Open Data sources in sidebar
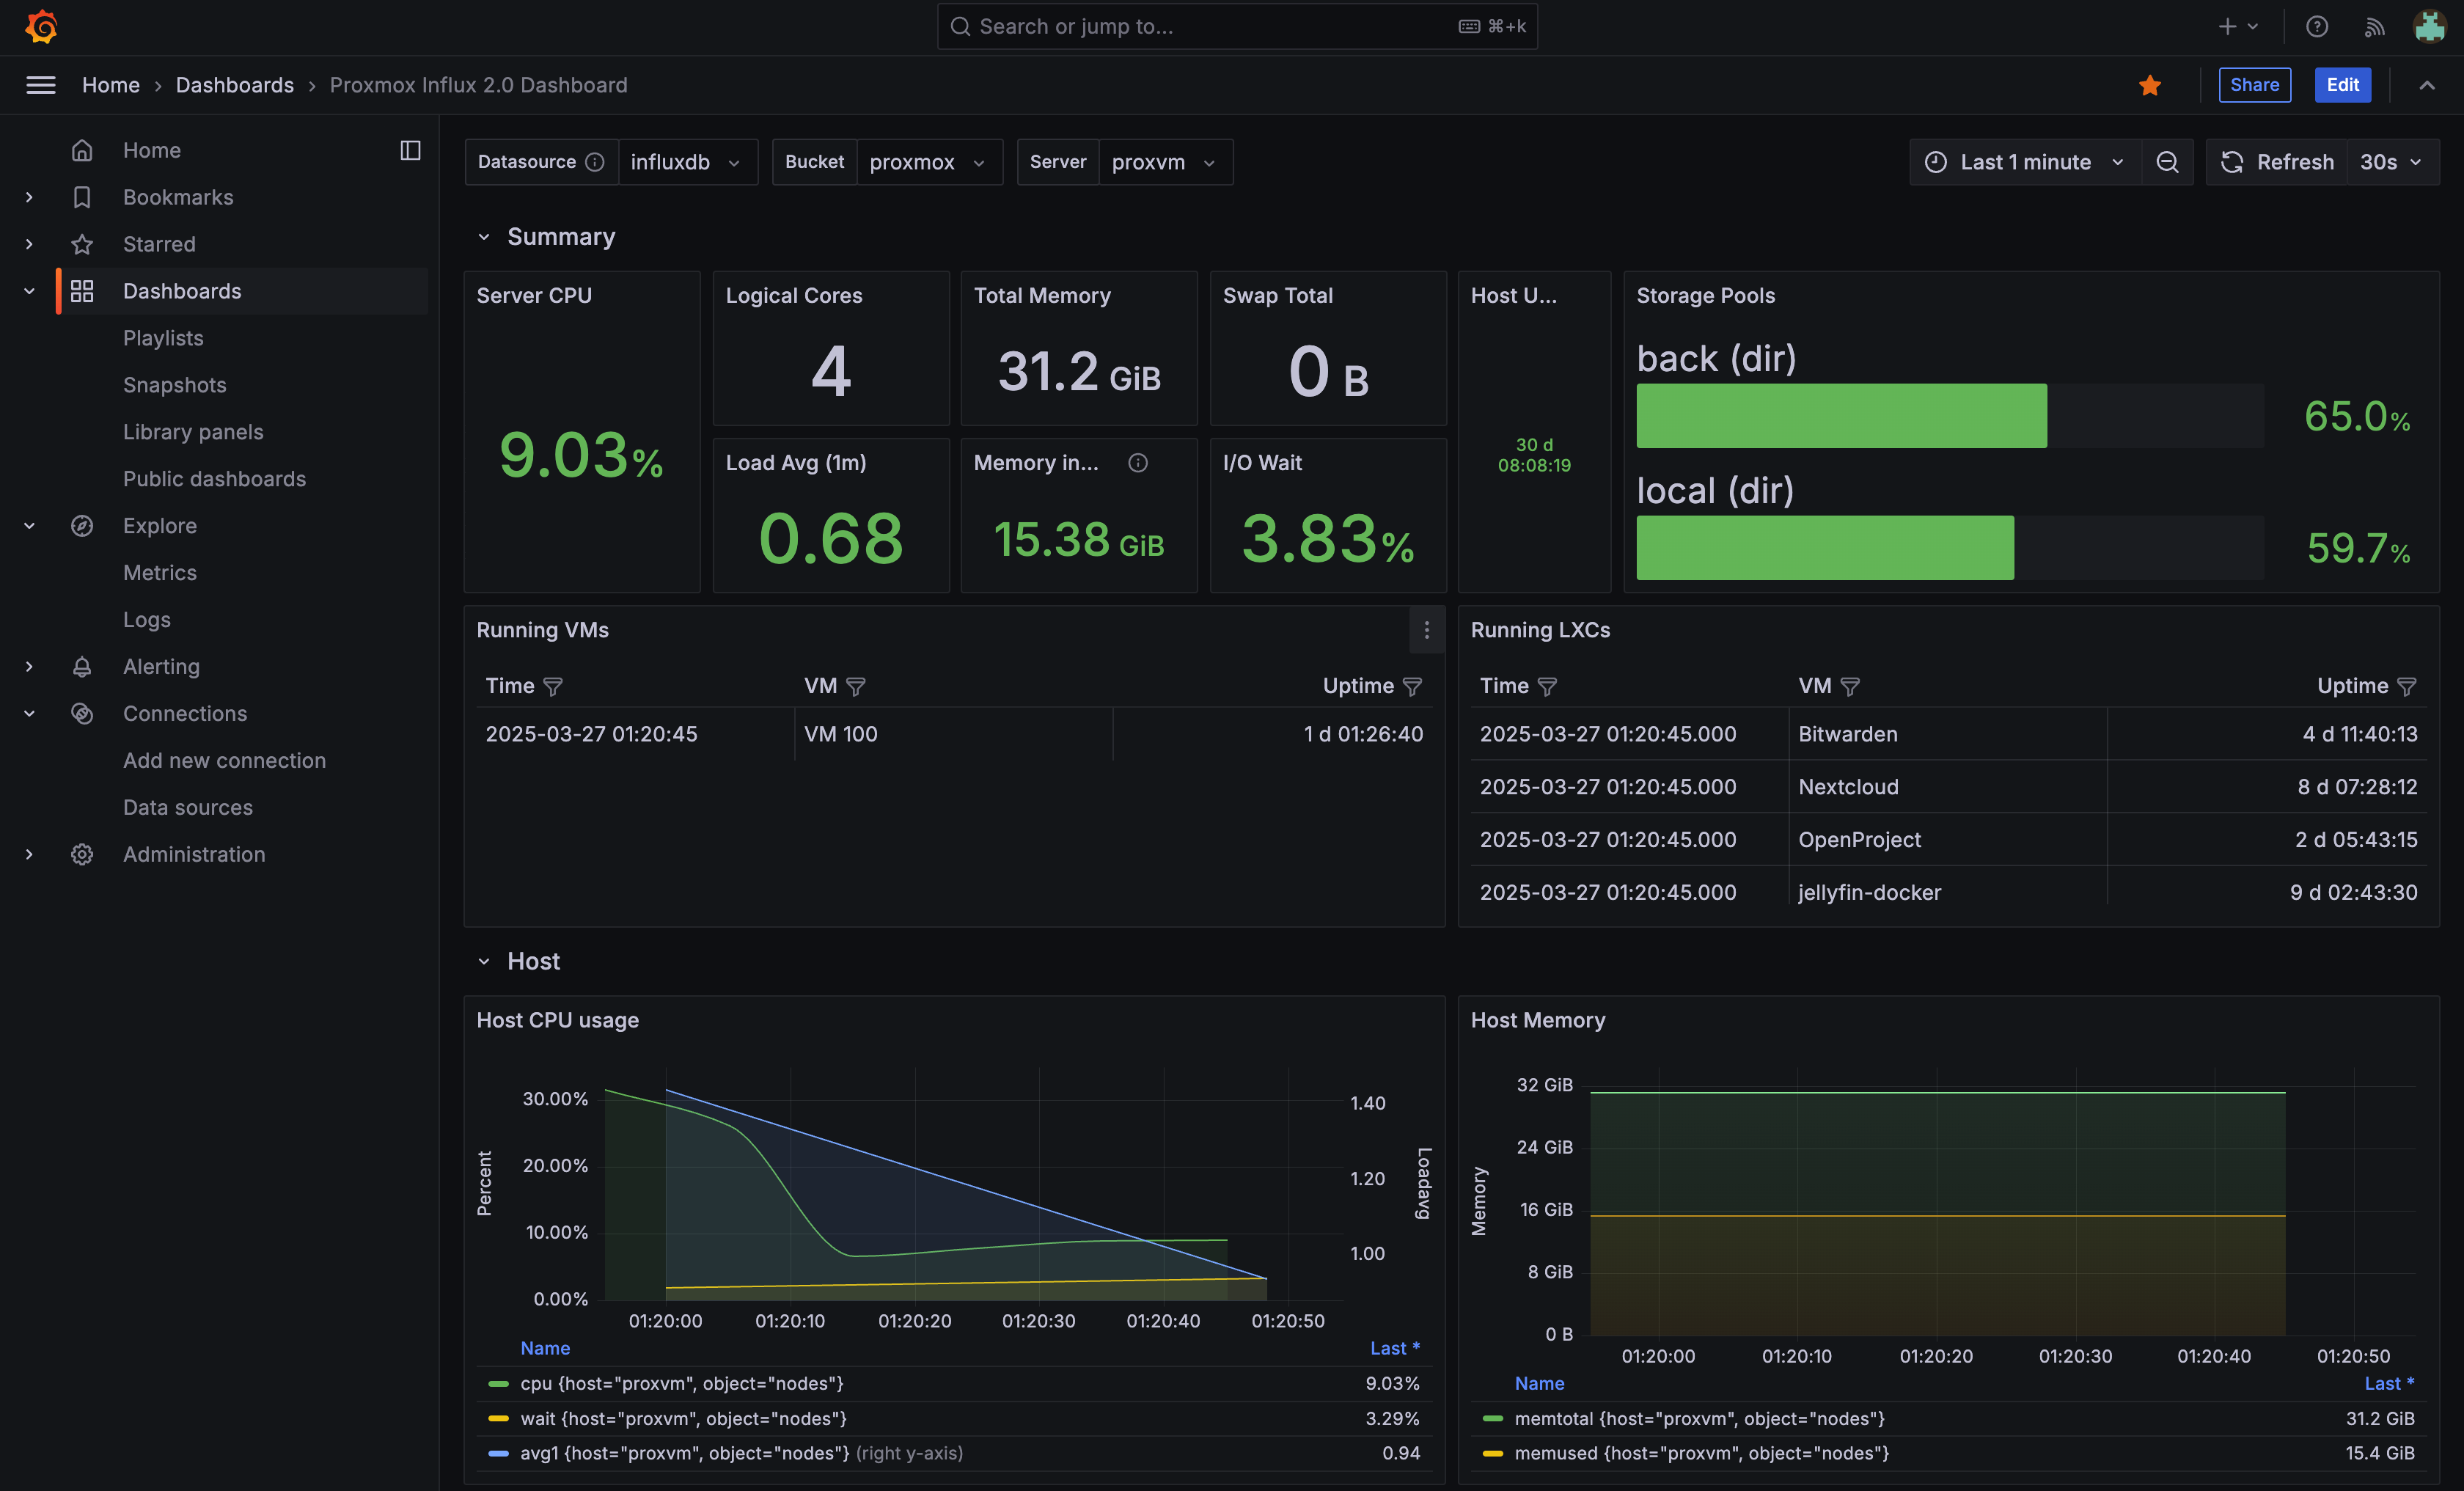2464x1491 pixels. 188,808
